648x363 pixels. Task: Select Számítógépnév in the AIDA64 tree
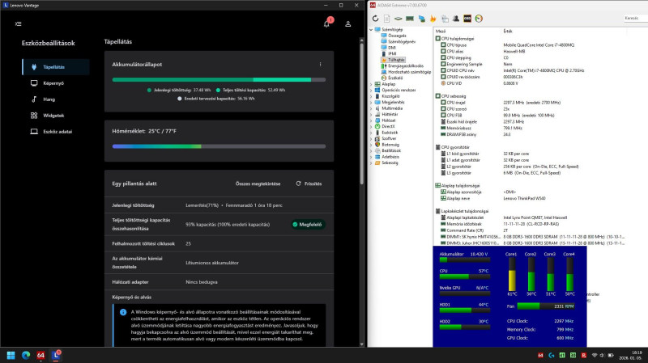402,42
